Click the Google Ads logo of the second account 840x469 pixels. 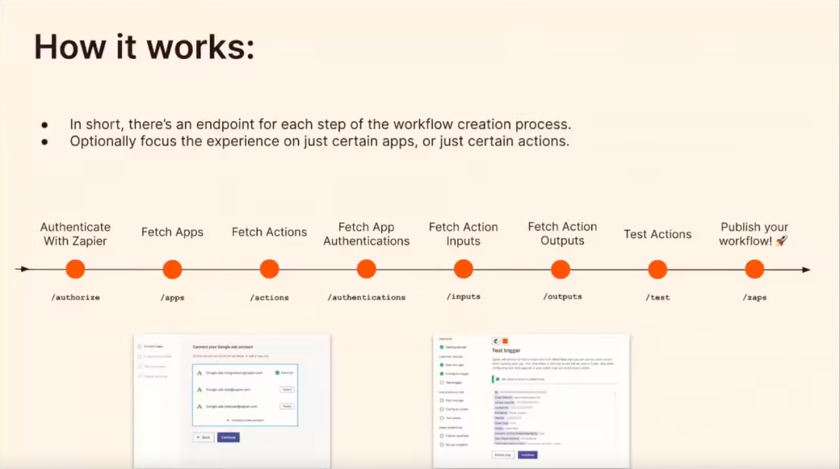199,390
